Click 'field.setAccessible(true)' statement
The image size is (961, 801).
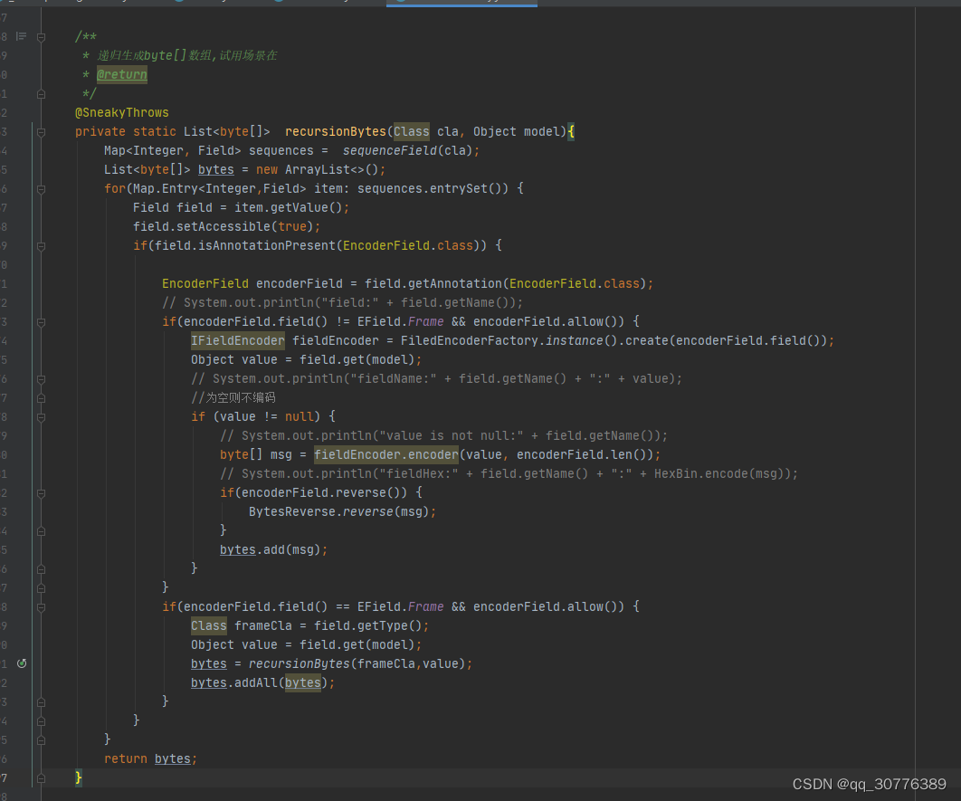pos(227,227)
